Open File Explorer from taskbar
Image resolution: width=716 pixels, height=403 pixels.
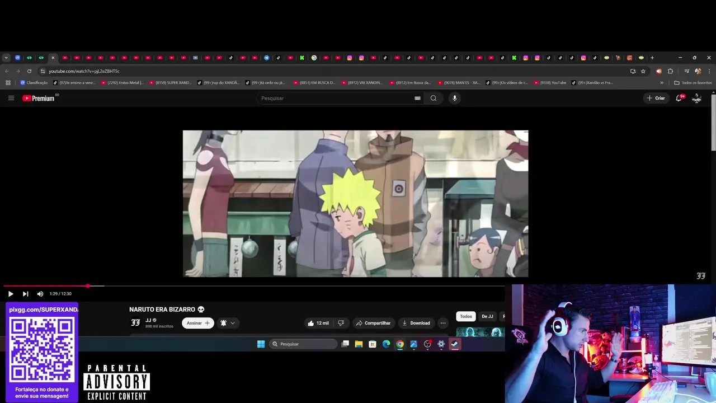tap(359, 344)
